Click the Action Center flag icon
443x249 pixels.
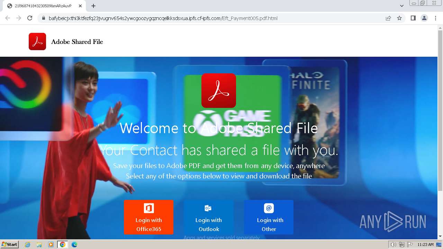[410, 245]
